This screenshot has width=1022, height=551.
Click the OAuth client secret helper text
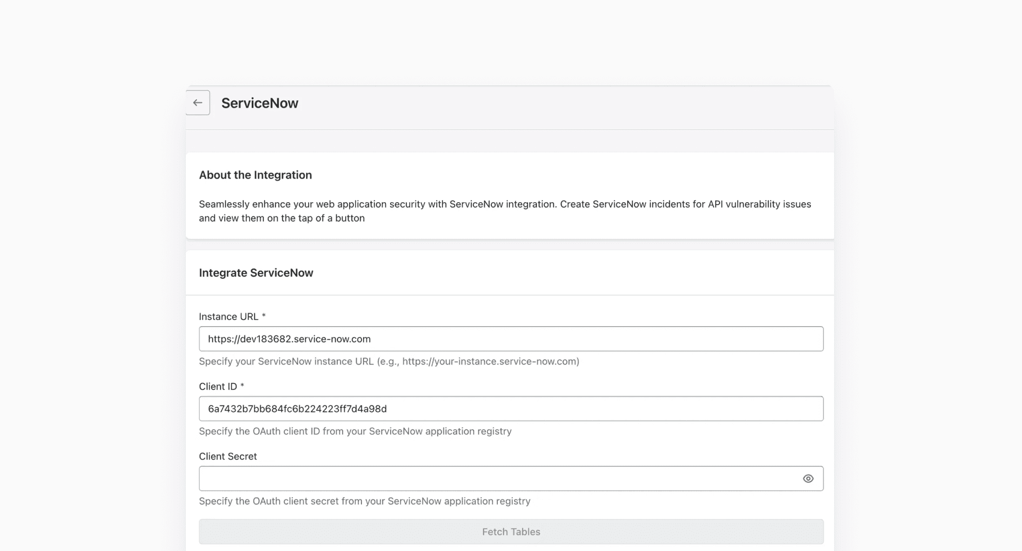point(364,501)
